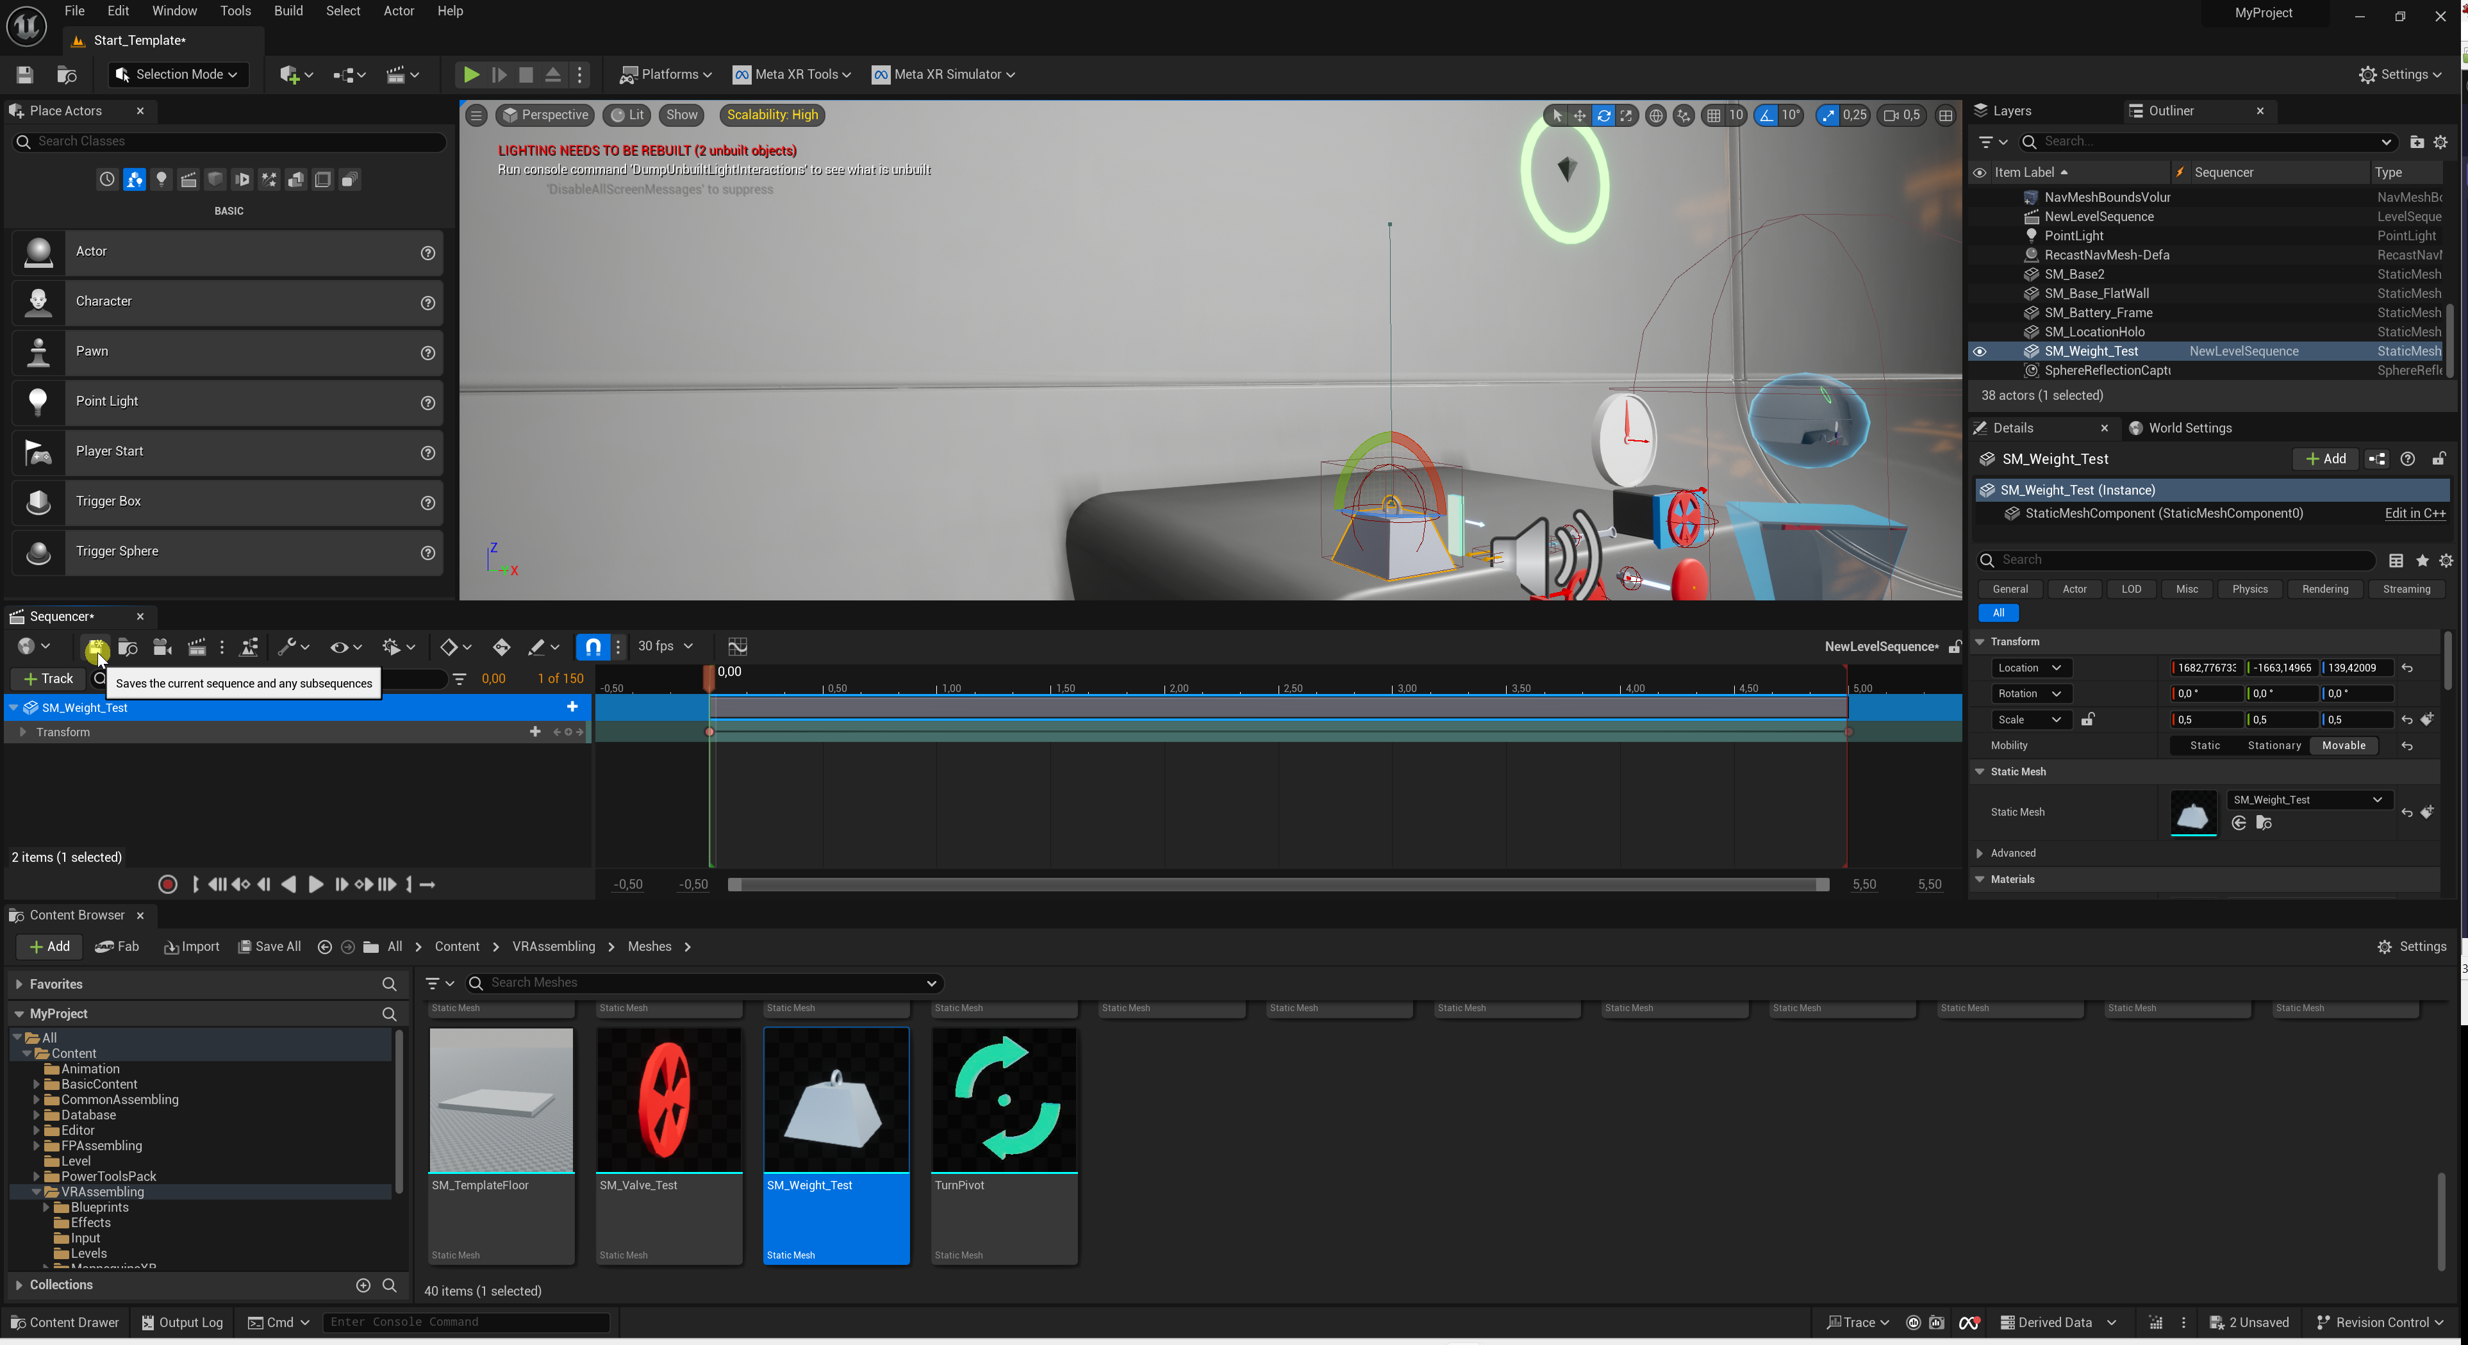Click the green Play level button
The width and height of the screenshot is (2468, 1345).
coord(470,74)
